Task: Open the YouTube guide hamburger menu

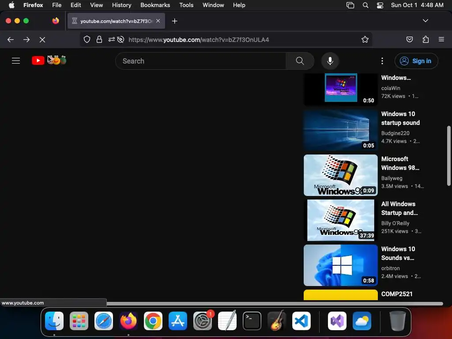Action: (16, 61)
